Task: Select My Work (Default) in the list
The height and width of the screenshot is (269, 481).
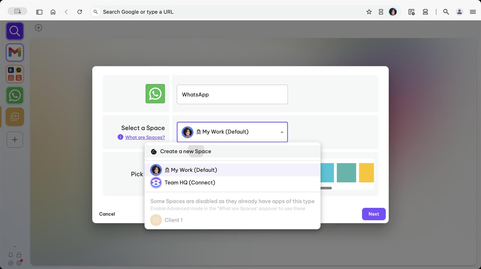Action: [x=232, y=170]
